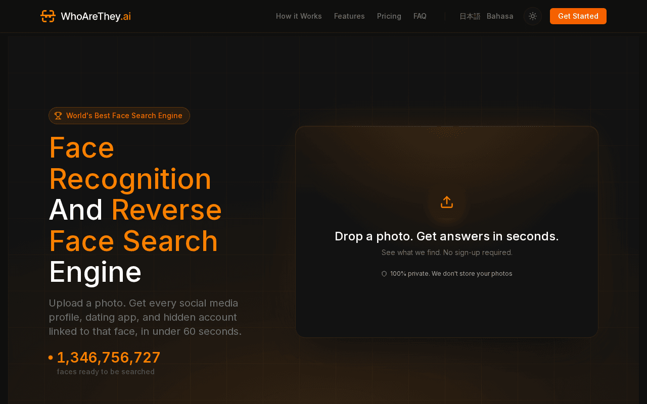Click the 1,346,756,727 faces counter

(109, 357)
